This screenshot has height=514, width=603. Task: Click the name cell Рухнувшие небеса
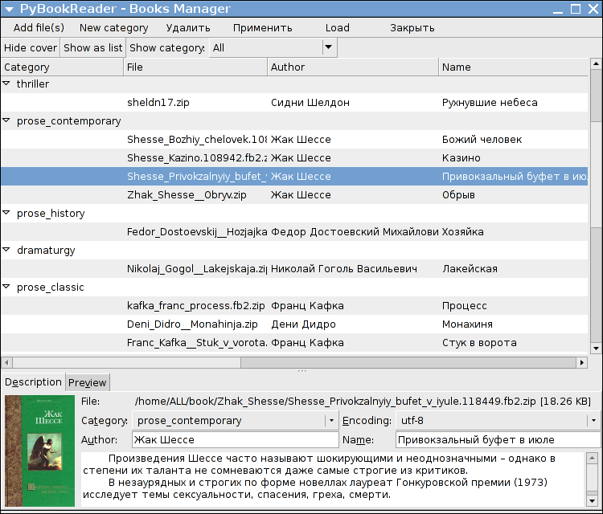[490, 103]
